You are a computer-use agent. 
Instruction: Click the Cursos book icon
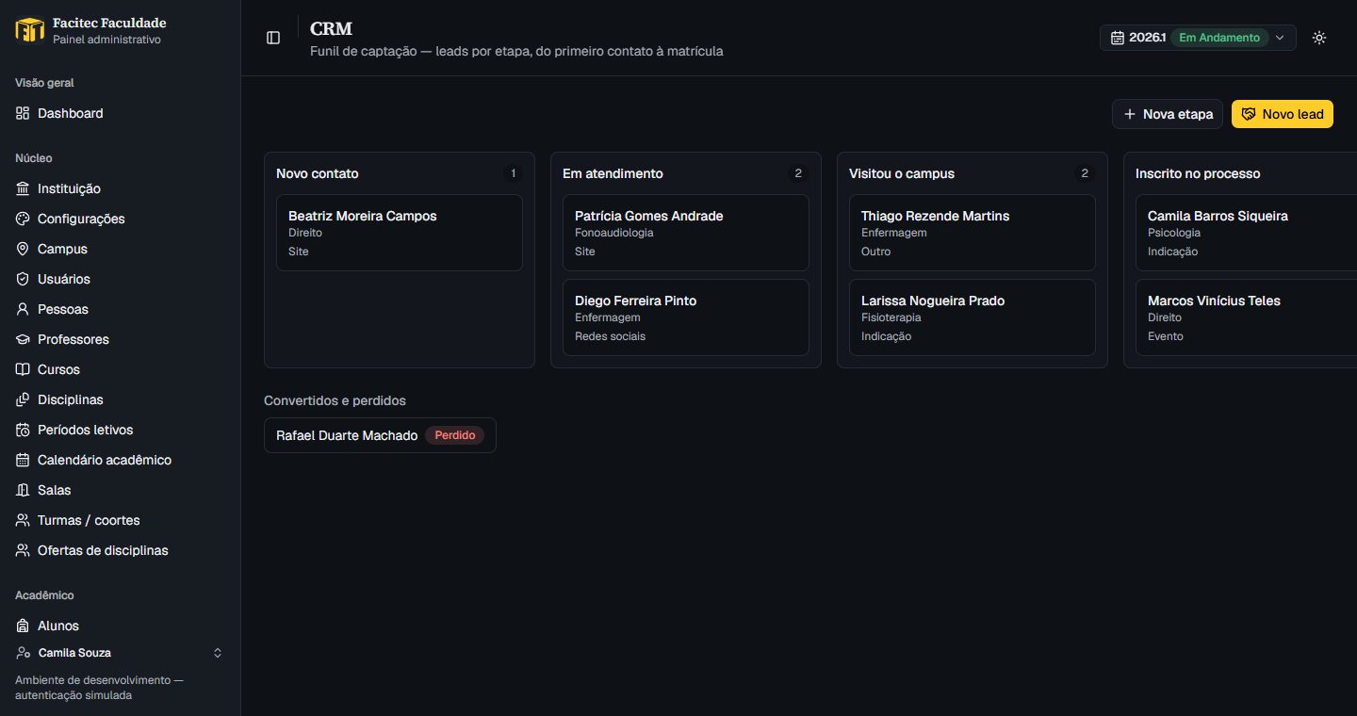[x=23, y=369]
